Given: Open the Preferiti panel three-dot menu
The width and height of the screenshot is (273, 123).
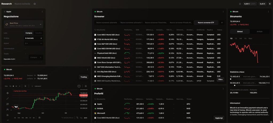Looking at the screenshot, I should click(223, 89).
